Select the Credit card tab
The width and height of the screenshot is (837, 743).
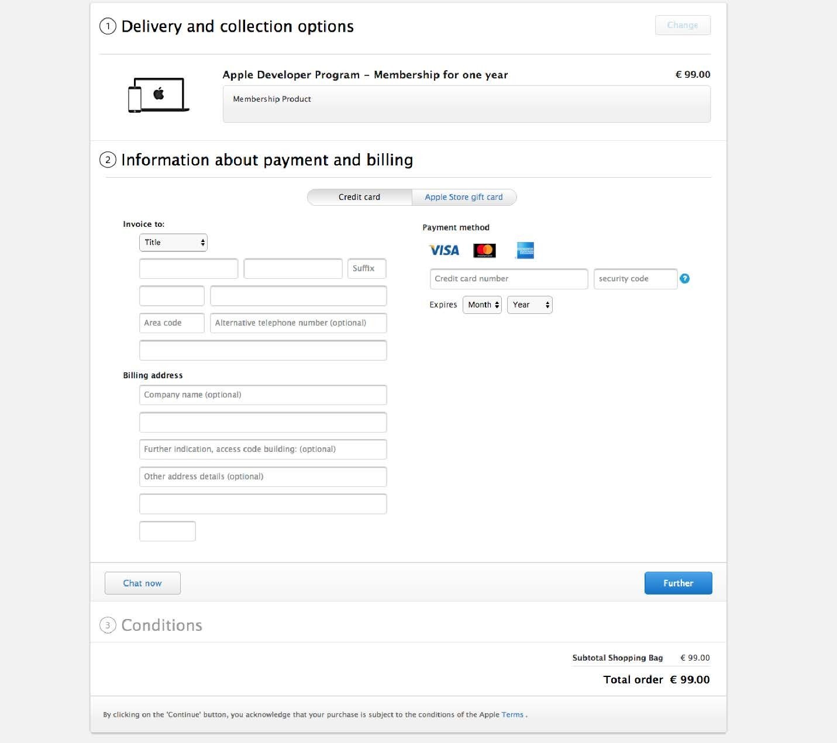pos(359,197)
